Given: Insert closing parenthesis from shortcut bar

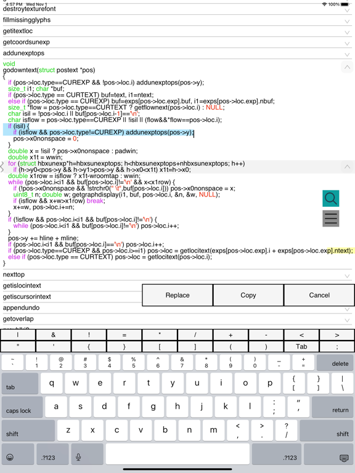Looking at the screenshot, I should coord(266,346).
